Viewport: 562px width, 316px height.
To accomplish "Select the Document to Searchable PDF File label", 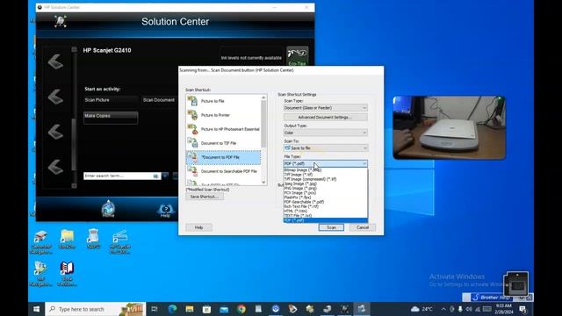I will click(x=229, y=172).
